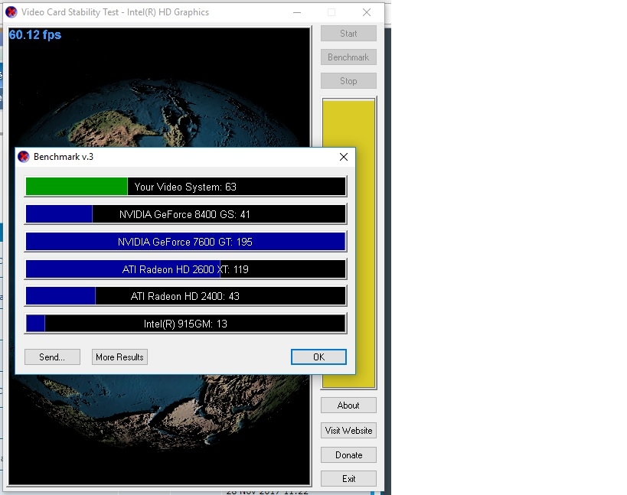627x495 pixels.
Task: Click the Video Card Stability Test title icon
Action: tap(11, 12)
